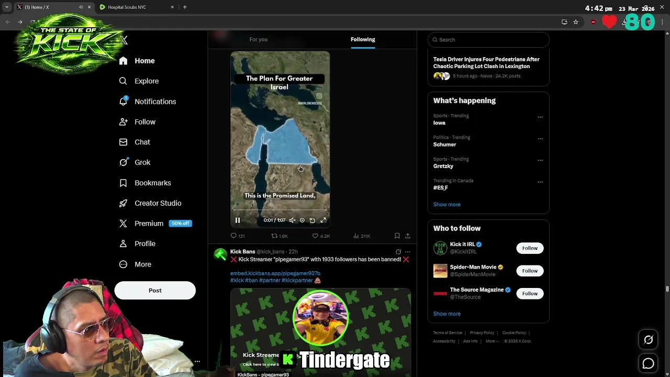Click the Premium X logo icon

[123, 224]
